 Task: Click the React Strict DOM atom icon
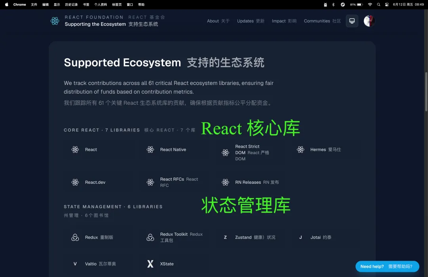(225, 152)
